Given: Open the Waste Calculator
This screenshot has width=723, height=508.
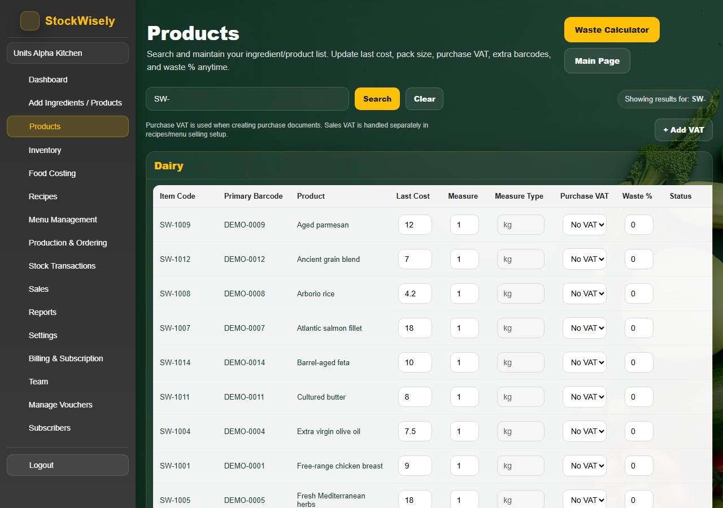Looking at the screenshot, I should (612, 30).
